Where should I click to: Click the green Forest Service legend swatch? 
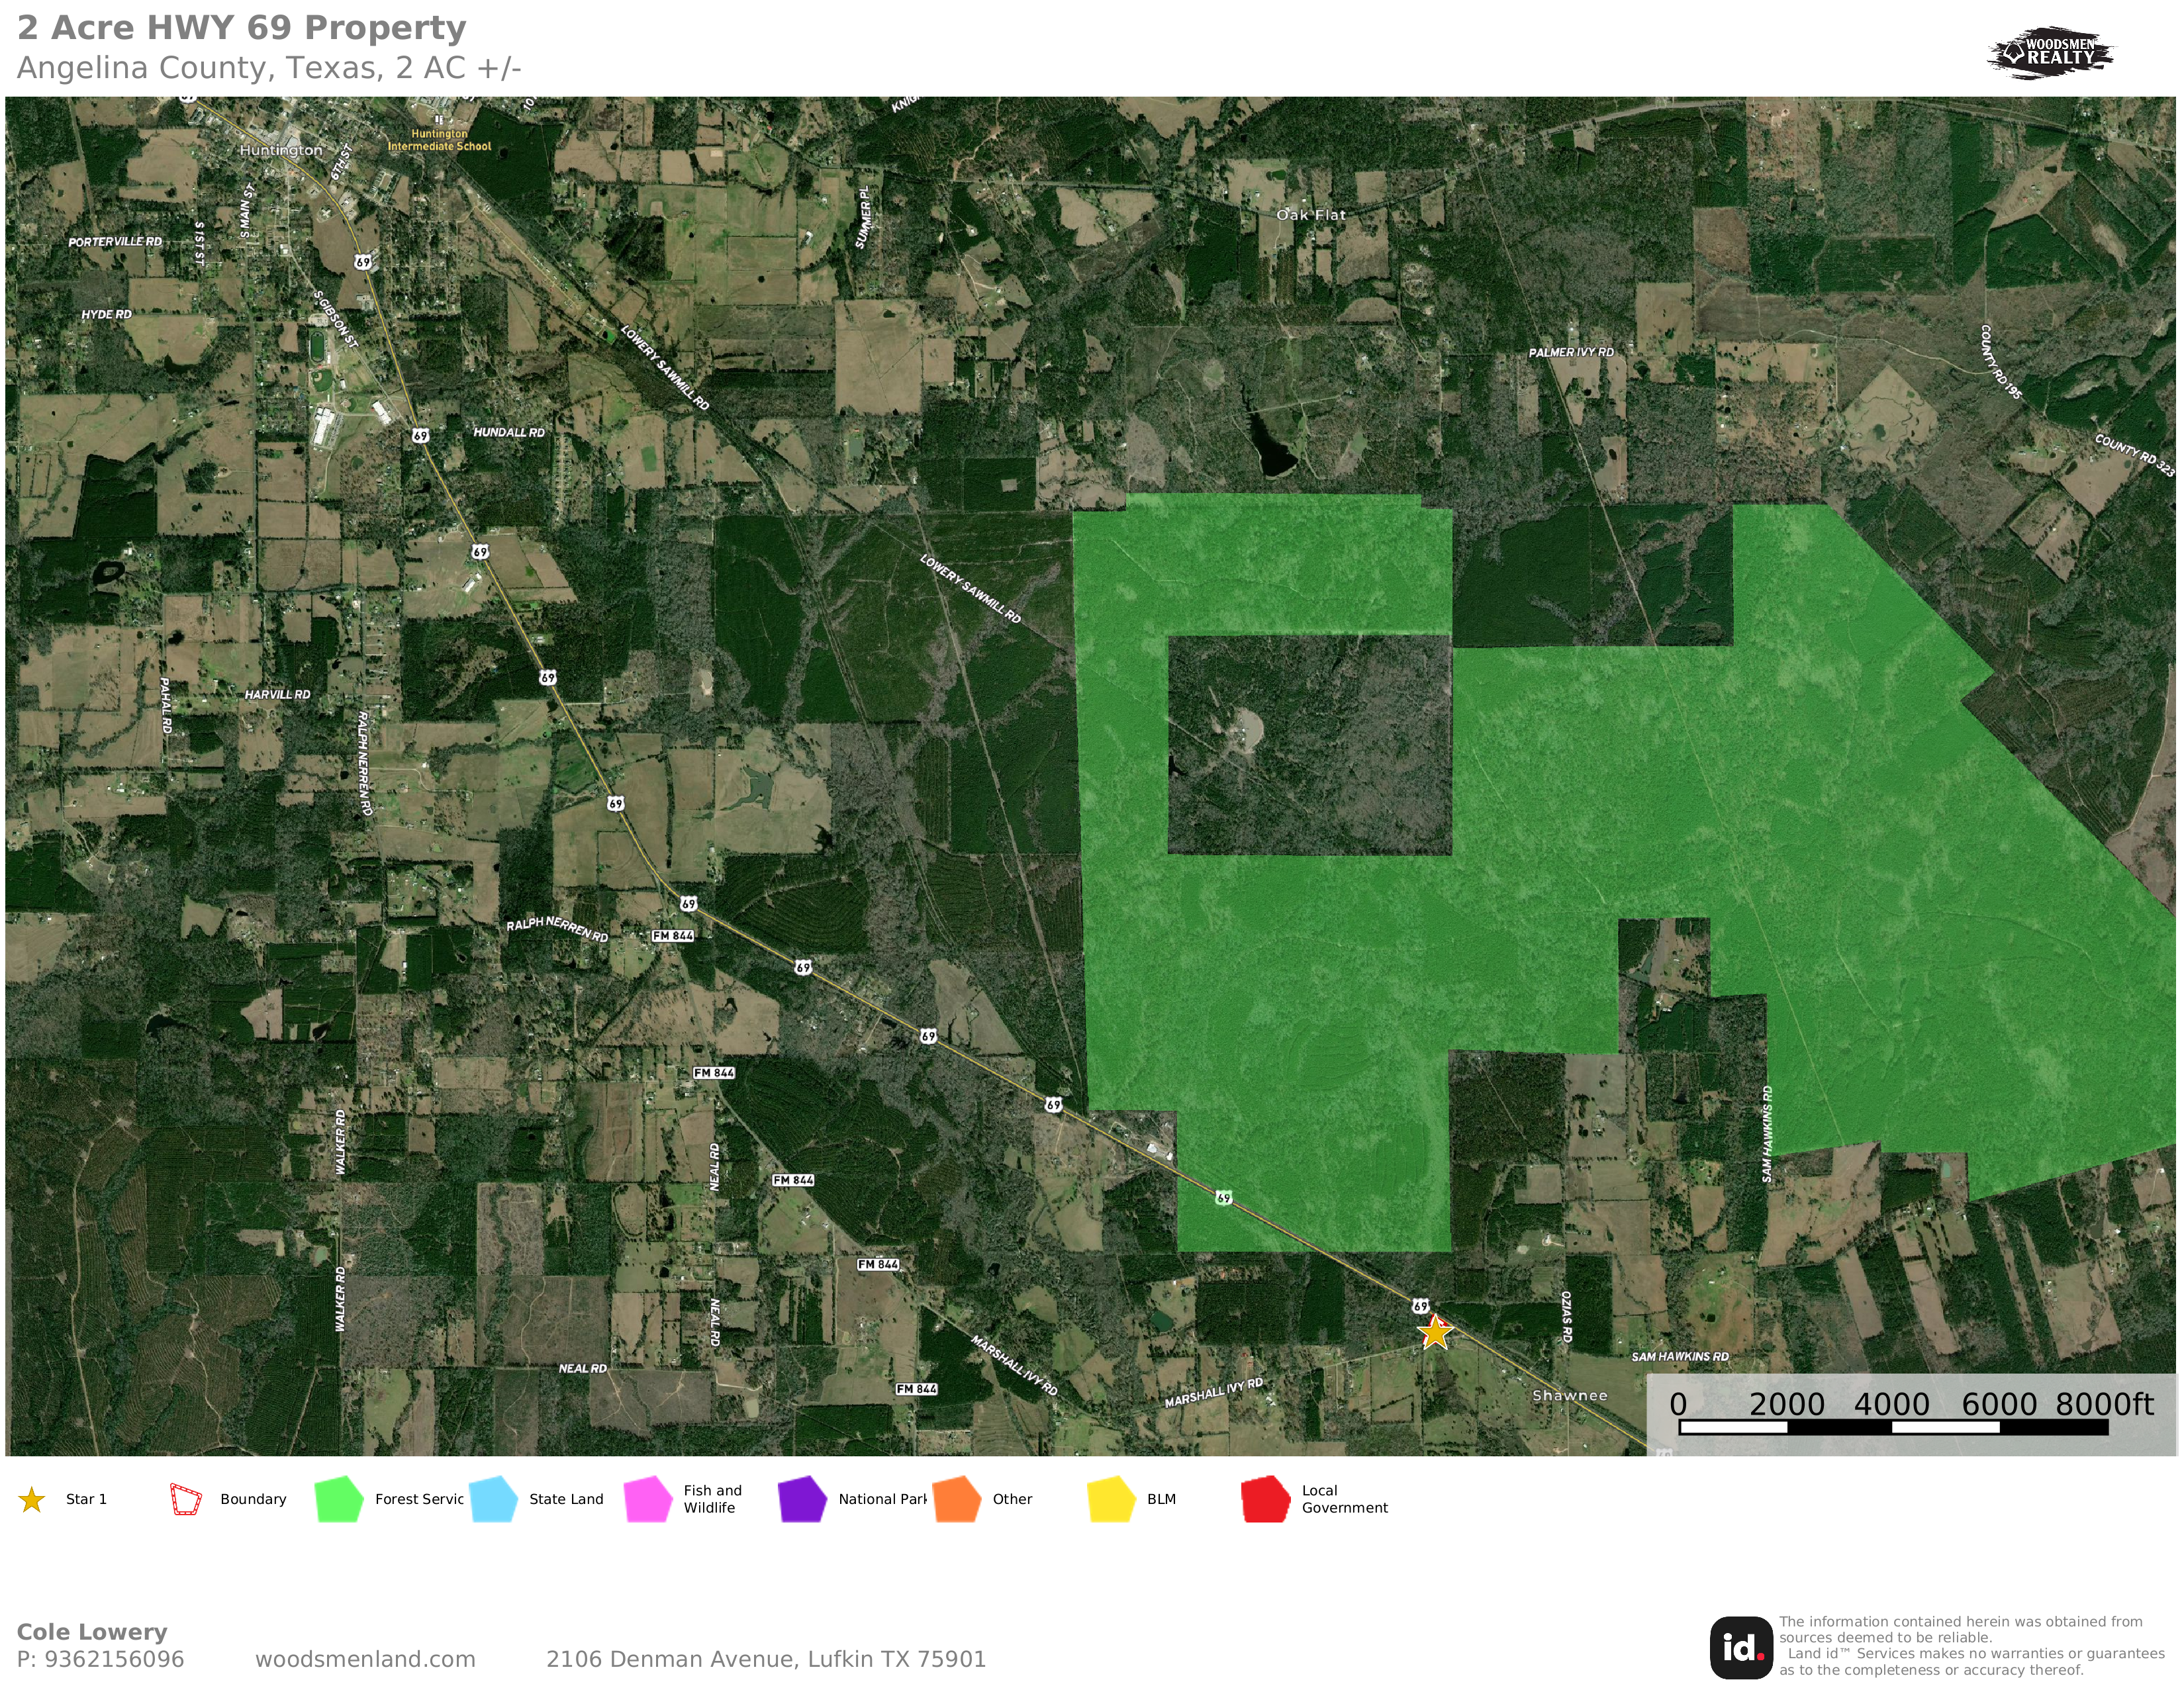point(339,1500)
